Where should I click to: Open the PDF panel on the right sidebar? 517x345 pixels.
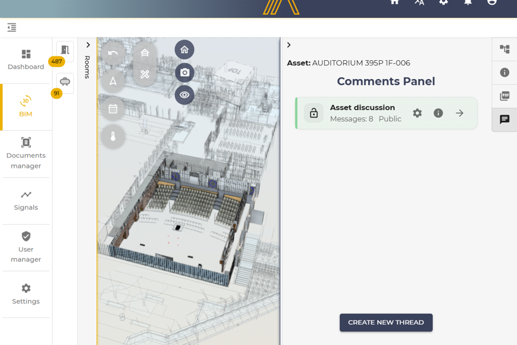coord(504,96)
